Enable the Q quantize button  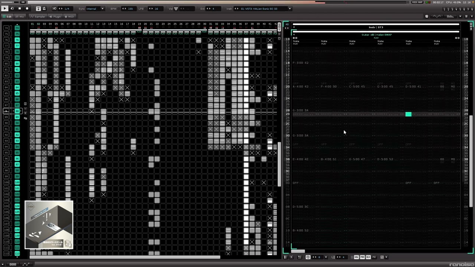[308, 257]
